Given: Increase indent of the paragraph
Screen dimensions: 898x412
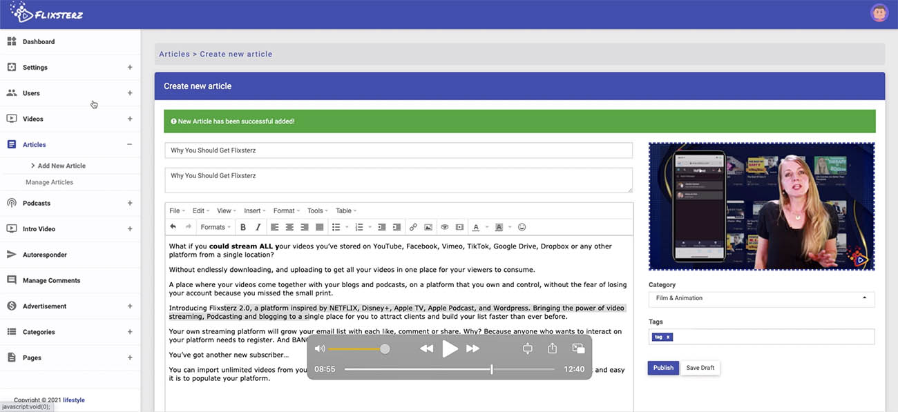Looking at the screenshot, I should pyautogui.click(x=397, y=227).
